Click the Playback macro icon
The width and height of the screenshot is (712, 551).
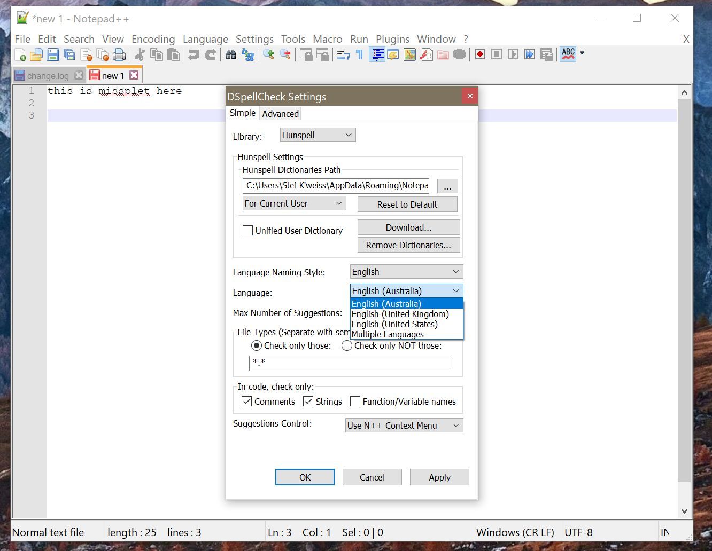513,54
